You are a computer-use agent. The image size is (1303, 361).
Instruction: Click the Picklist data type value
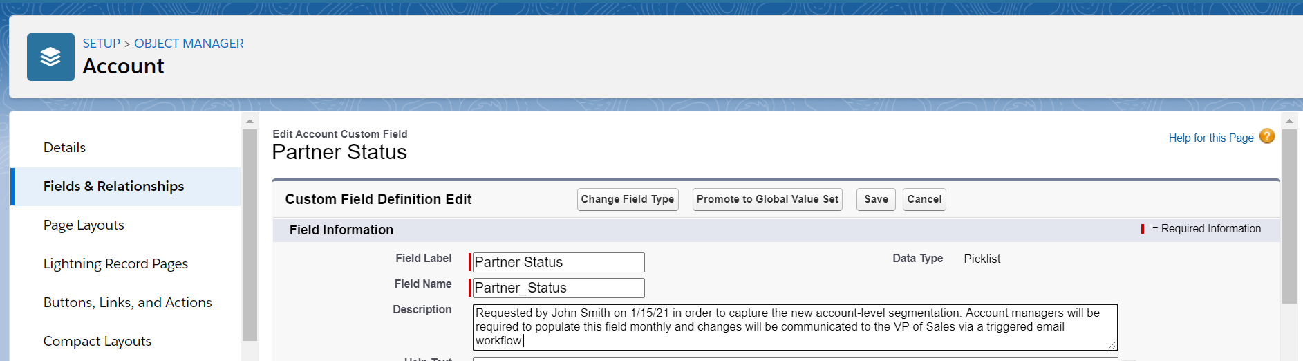982,259
